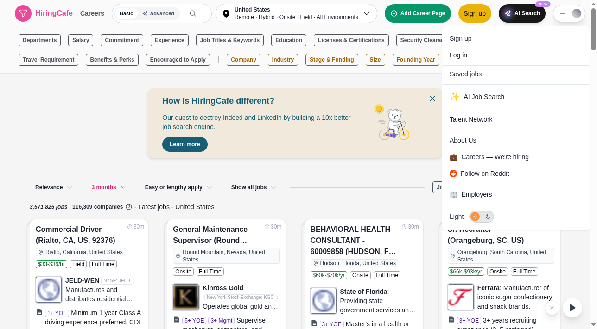The image size is (597, 329).
Task: Click the sparkle AI Job Search icon
Action: [x=455, y=97]
